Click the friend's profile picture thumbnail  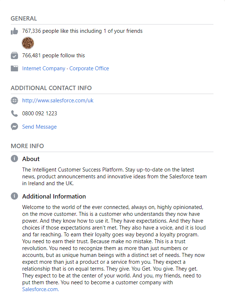click(x=28, y=43)
